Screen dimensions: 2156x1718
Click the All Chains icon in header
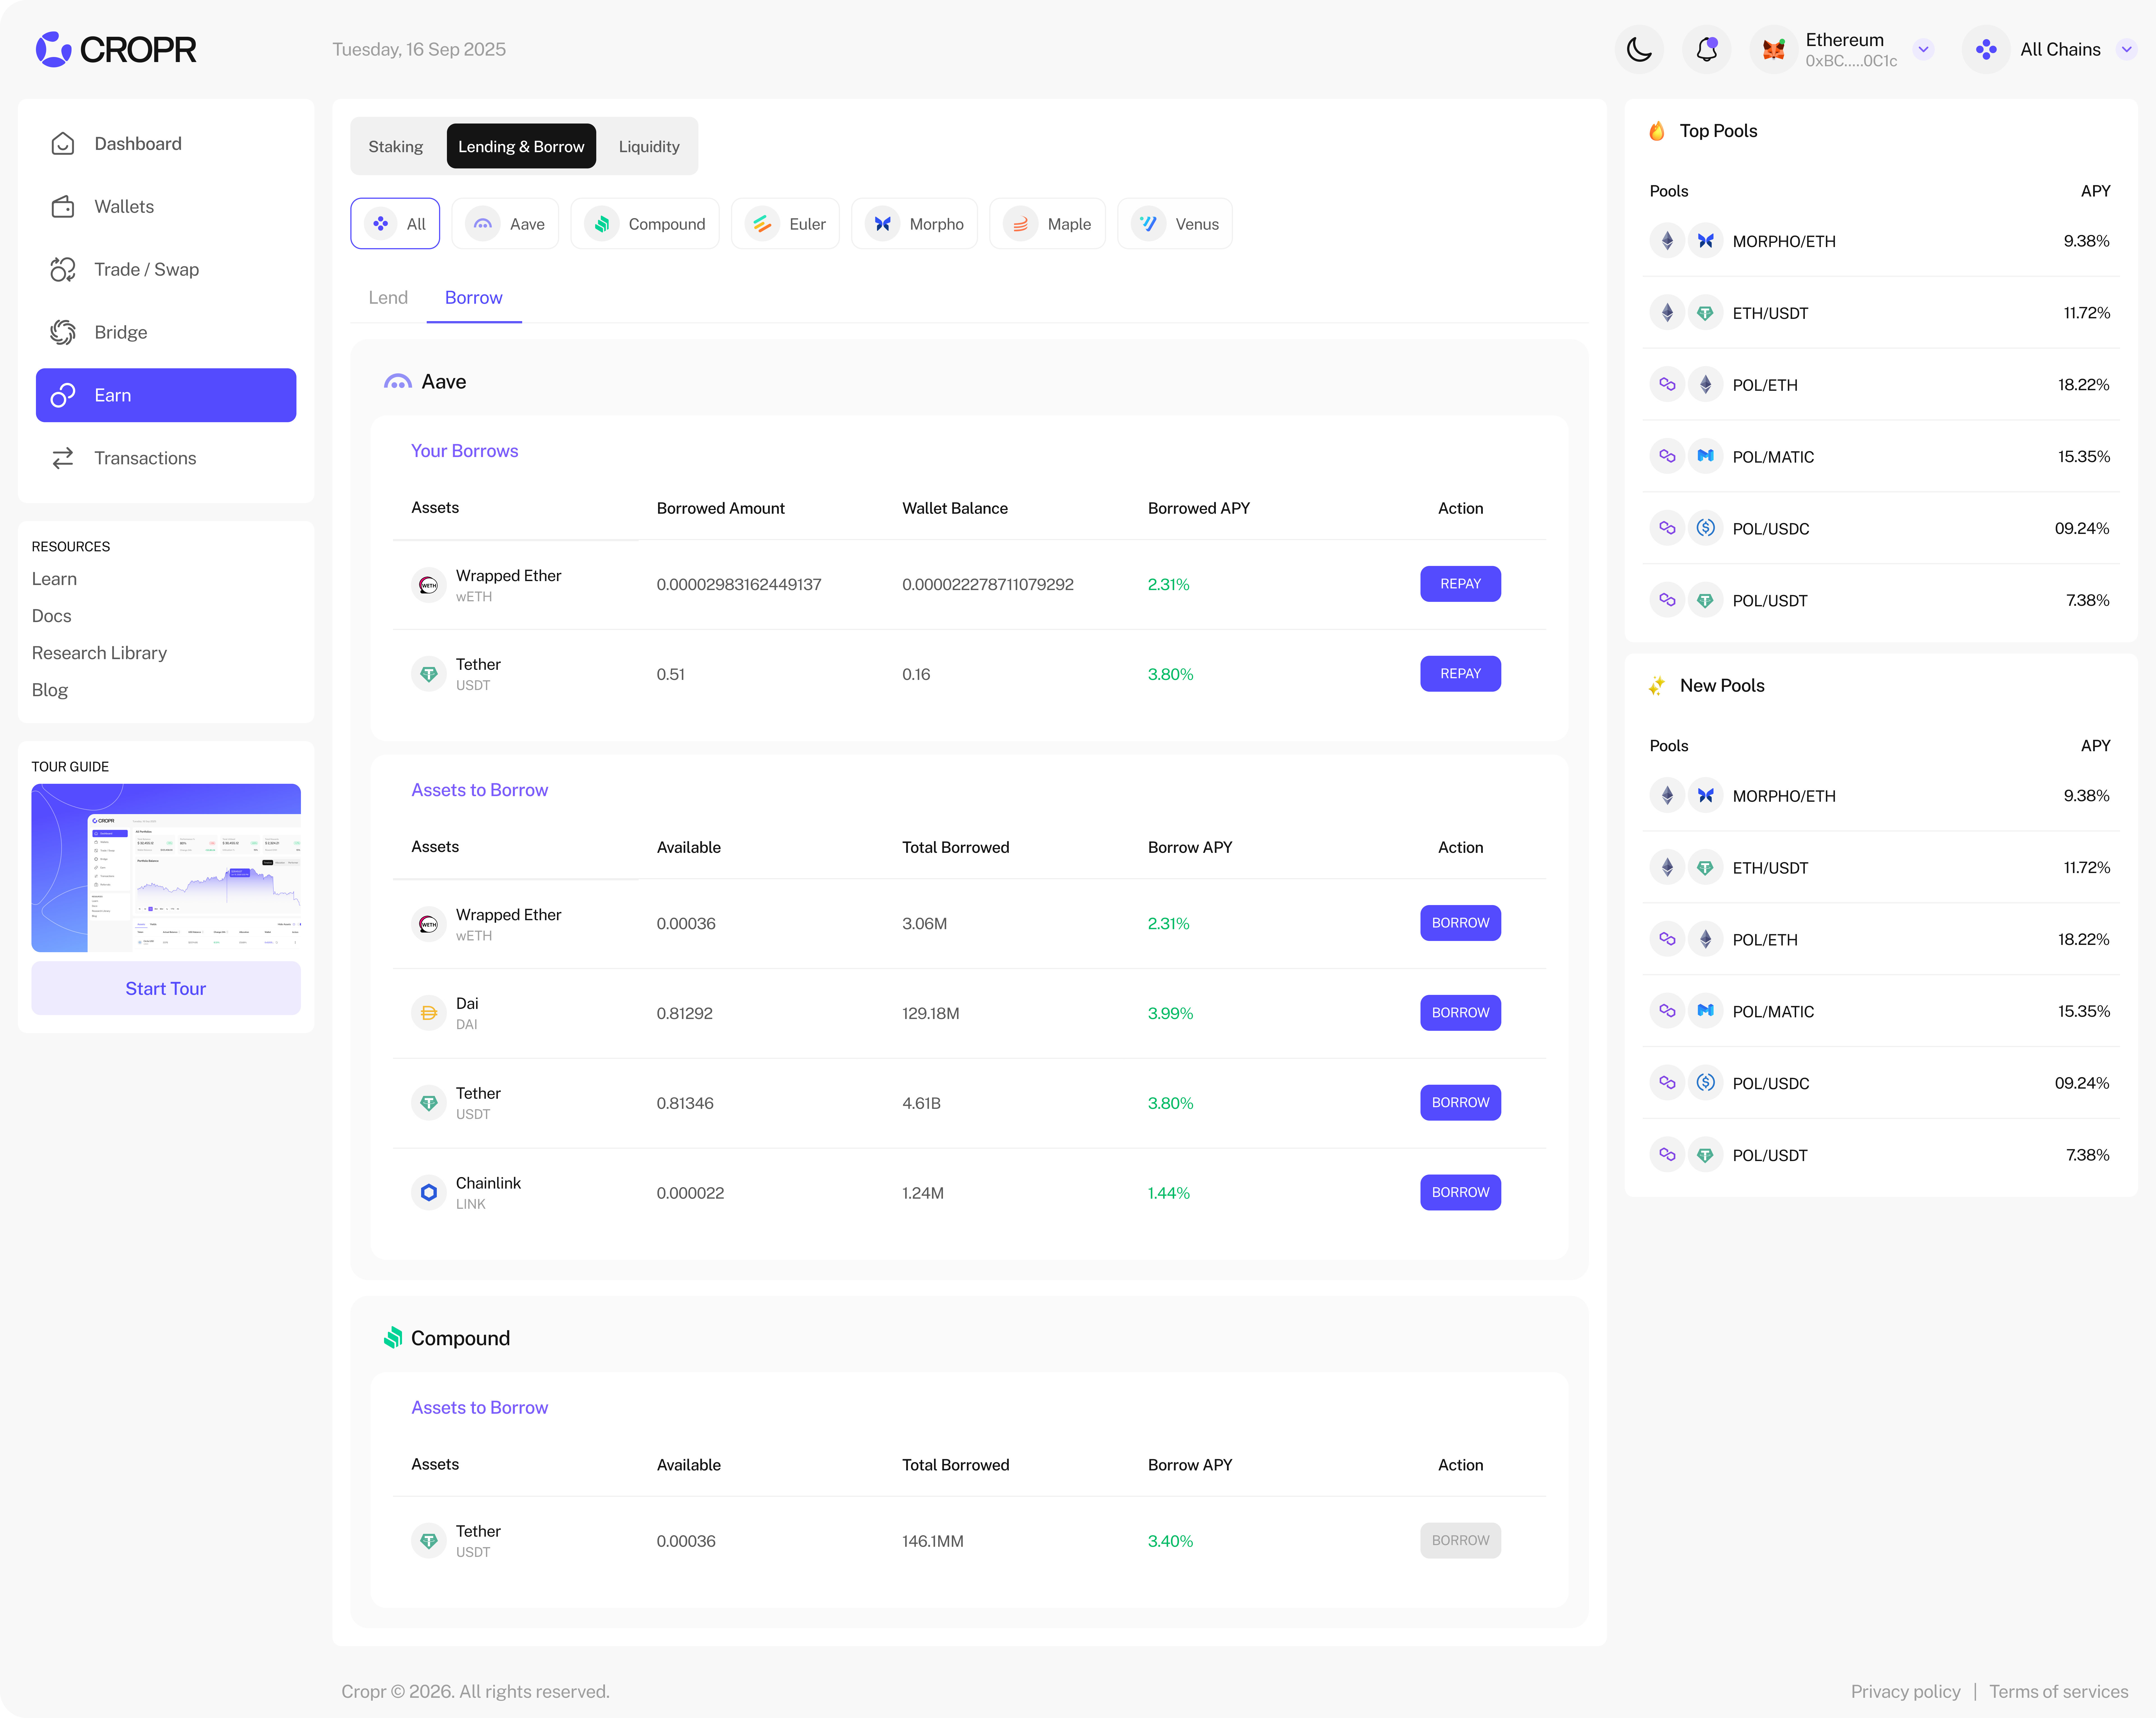(1986, 49)
